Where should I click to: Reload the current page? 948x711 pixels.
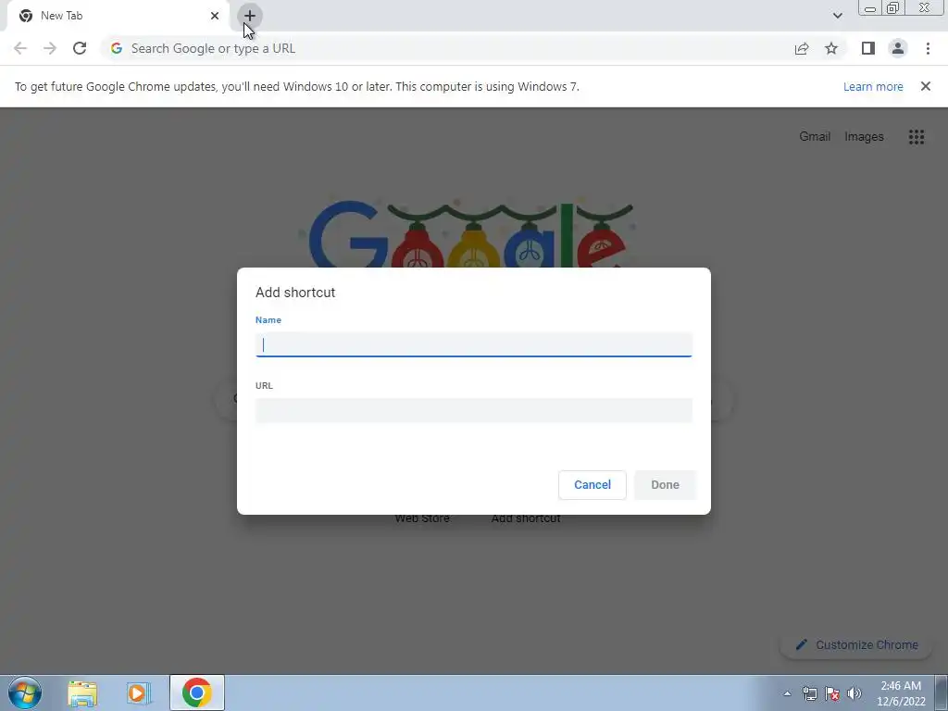tap(80, 48)
